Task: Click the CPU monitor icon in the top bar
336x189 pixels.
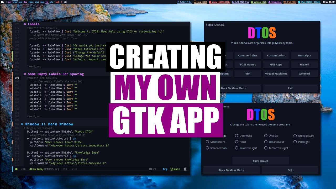Action: [195, 2]
